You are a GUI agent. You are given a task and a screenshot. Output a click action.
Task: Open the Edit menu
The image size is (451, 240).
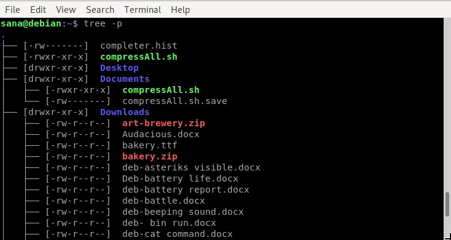point(38,10)
